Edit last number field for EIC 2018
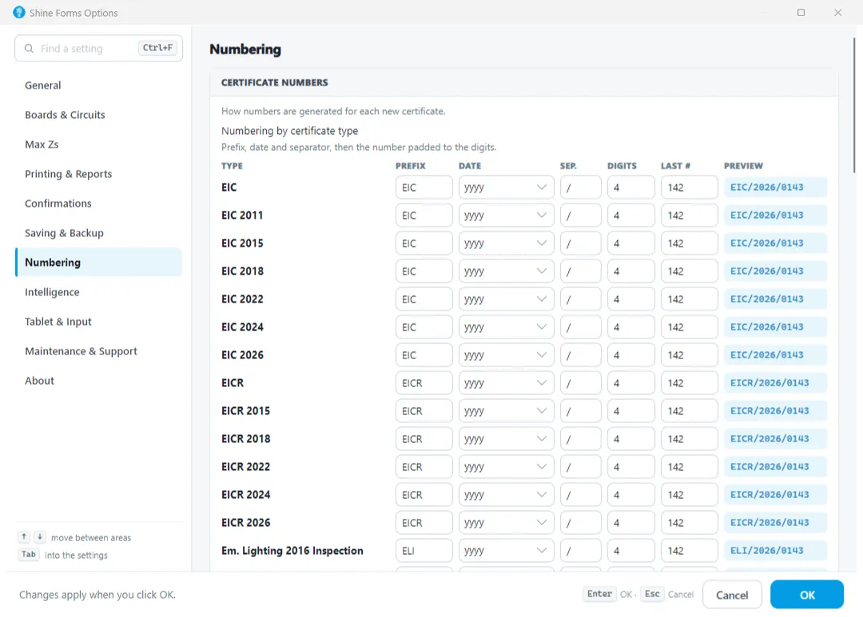This screenshot has height=617, width=863. tap(689, 271)
